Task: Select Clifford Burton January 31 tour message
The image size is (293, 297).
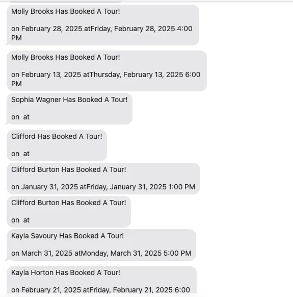Action: click(x=103, y=179)
